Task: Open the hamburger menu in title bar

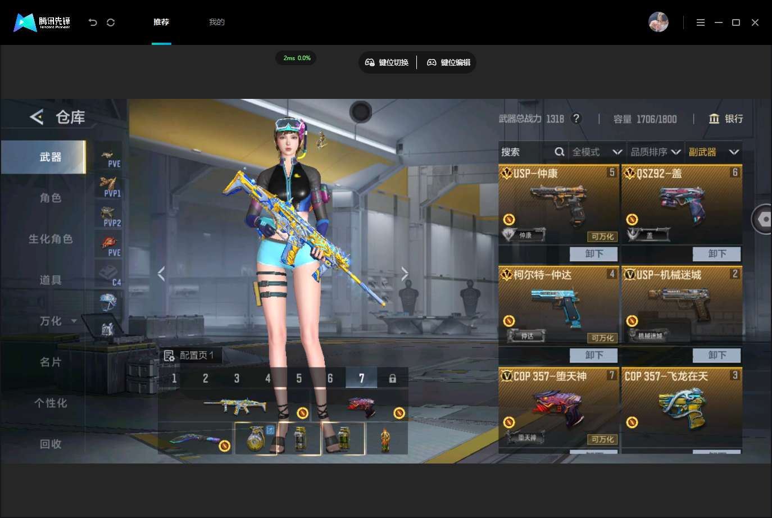Action: 701,22
